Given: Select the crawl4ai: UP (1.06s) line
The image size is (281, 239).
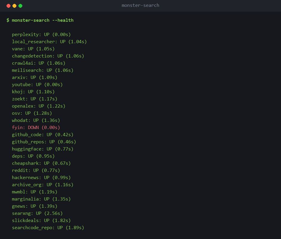Looking at the screenshot, I should click(x=38, y=63).
